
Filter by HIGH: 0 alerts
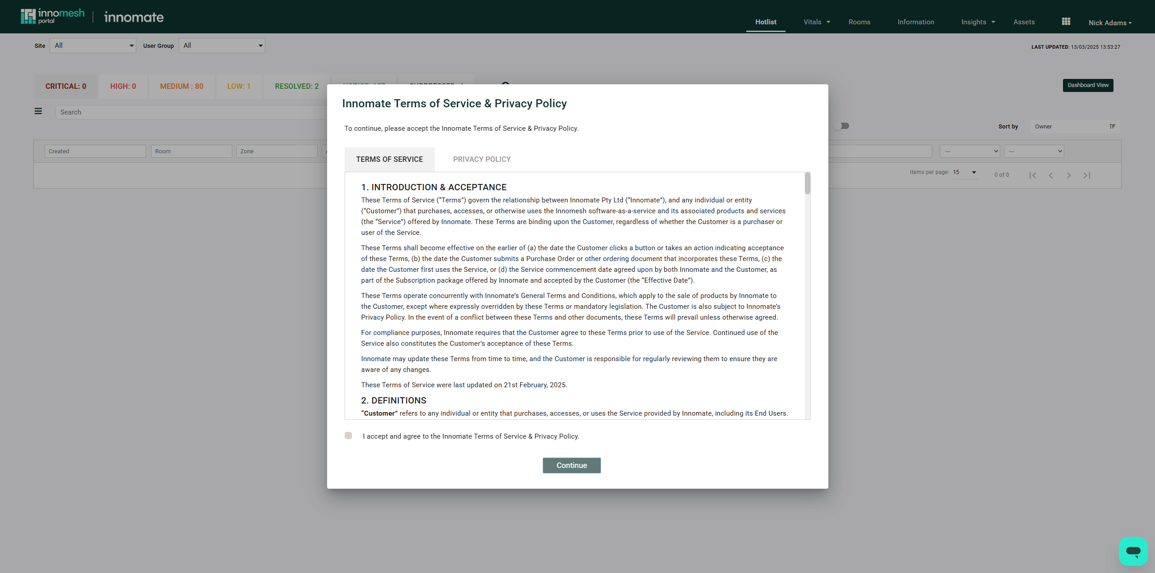(123, 86)
